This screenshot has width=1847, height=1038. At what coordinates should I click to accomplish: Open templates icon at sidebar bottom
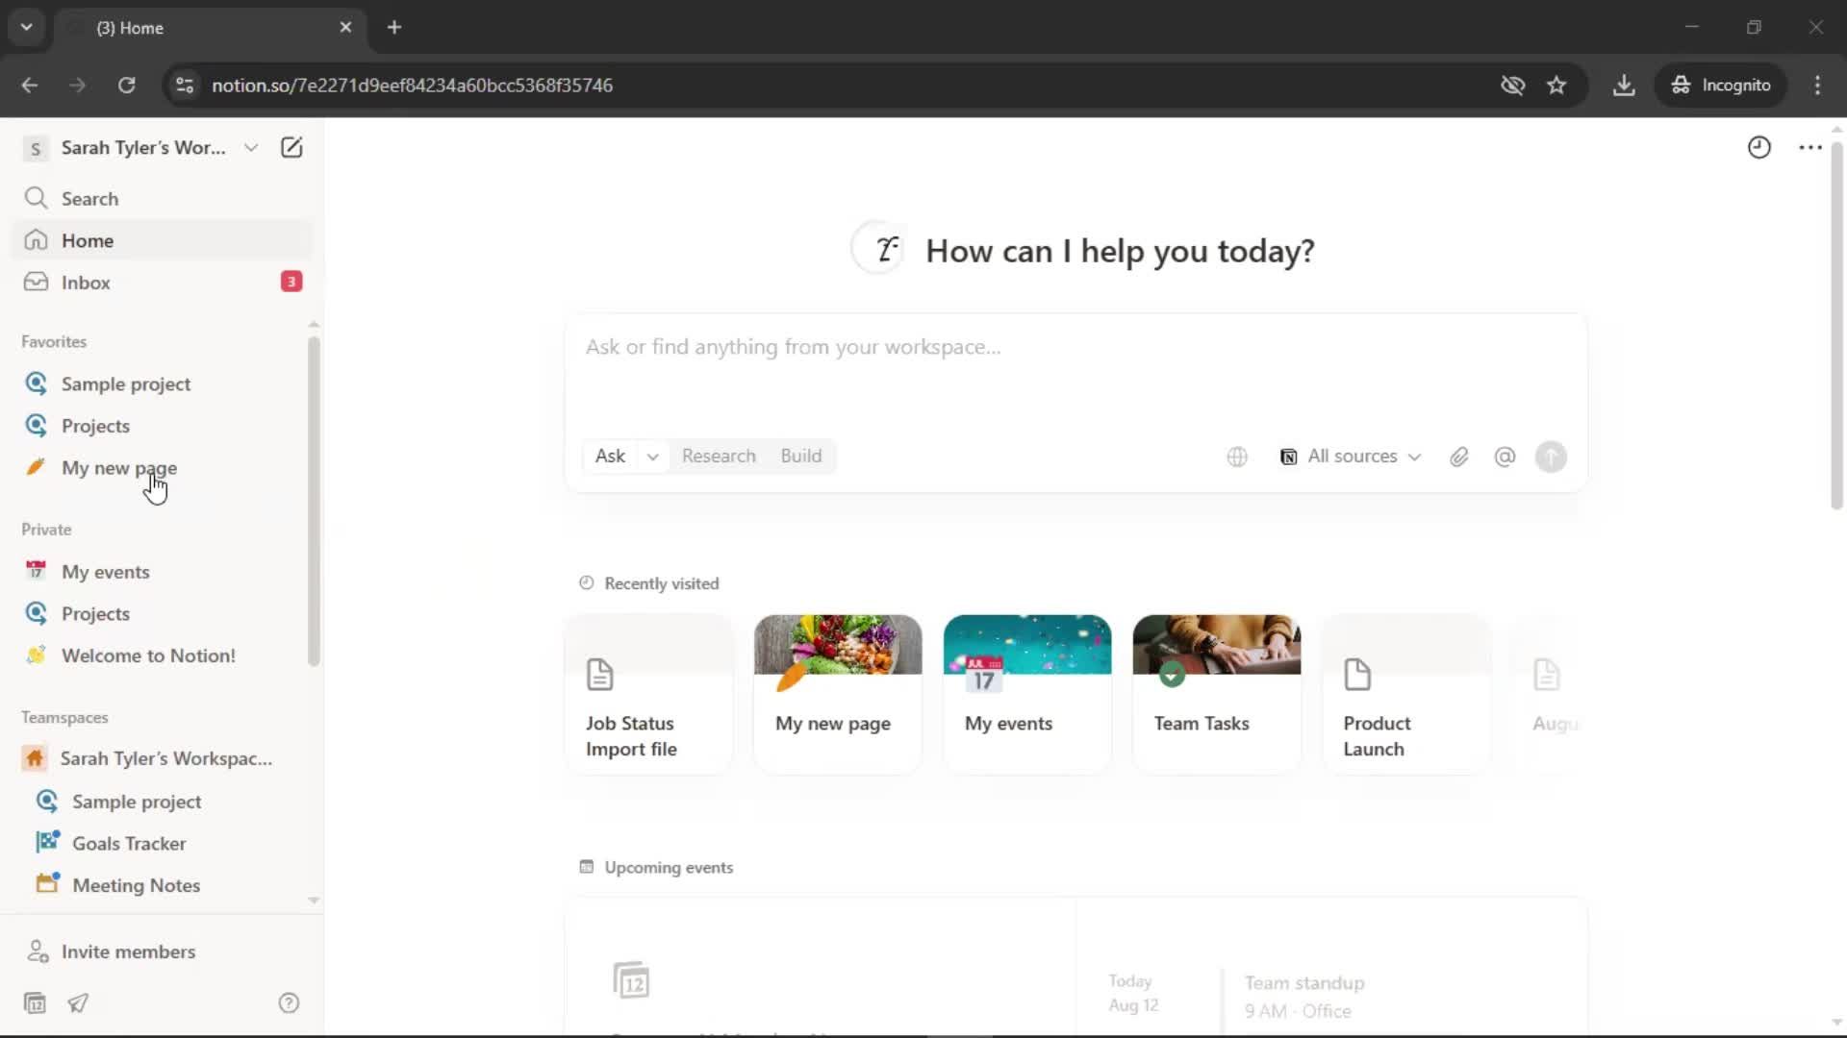tap(35, 1003)
